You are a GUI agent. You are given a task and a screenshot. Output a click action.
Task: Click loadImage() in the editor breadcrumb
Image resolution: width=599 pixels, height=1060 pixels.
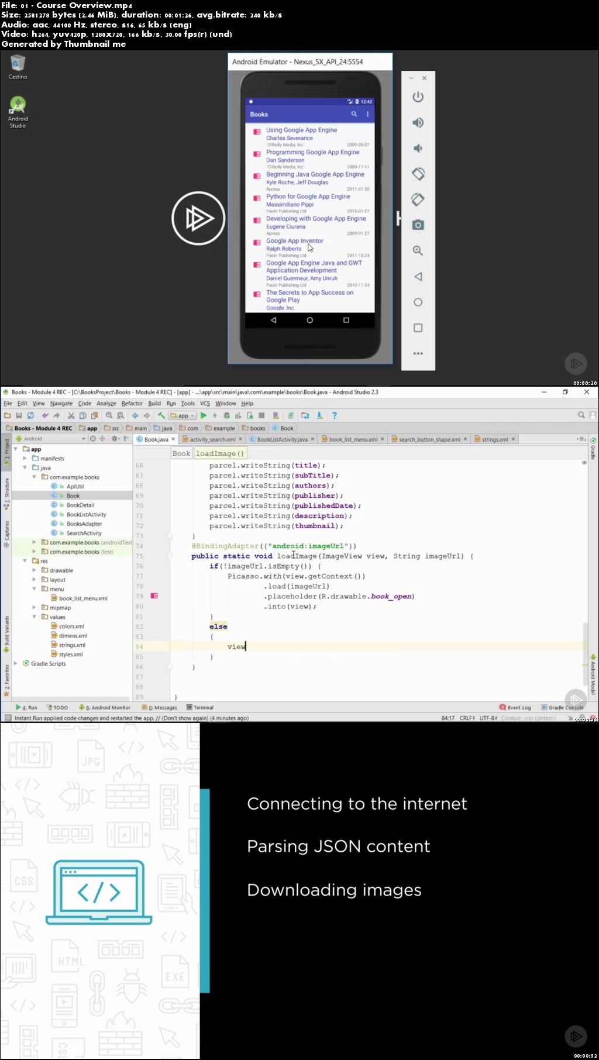(219, 453)
